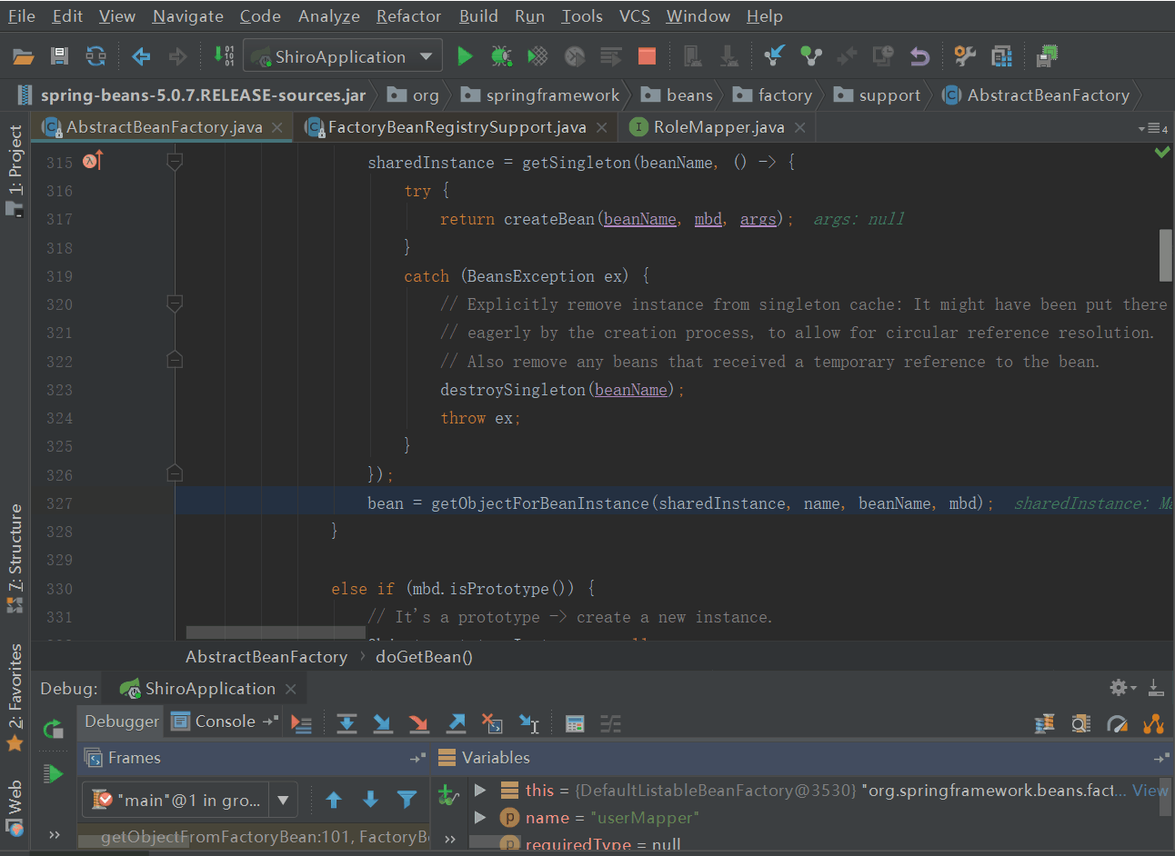Open the AbstractBeanFactory.java editor tab
The image size is (1175, 856).
point(164,127)
